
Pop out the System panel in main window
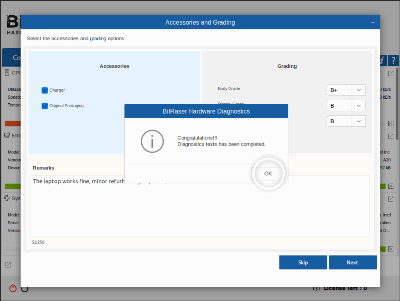point(391,199)
